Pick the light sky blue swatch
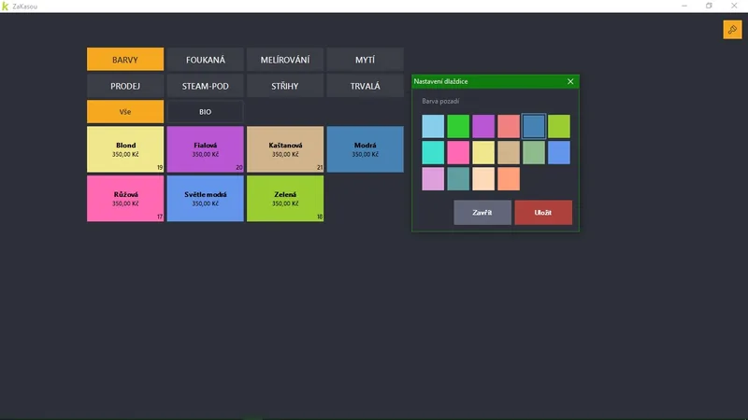Screen dimensions: 748x420 coord(433,126)
